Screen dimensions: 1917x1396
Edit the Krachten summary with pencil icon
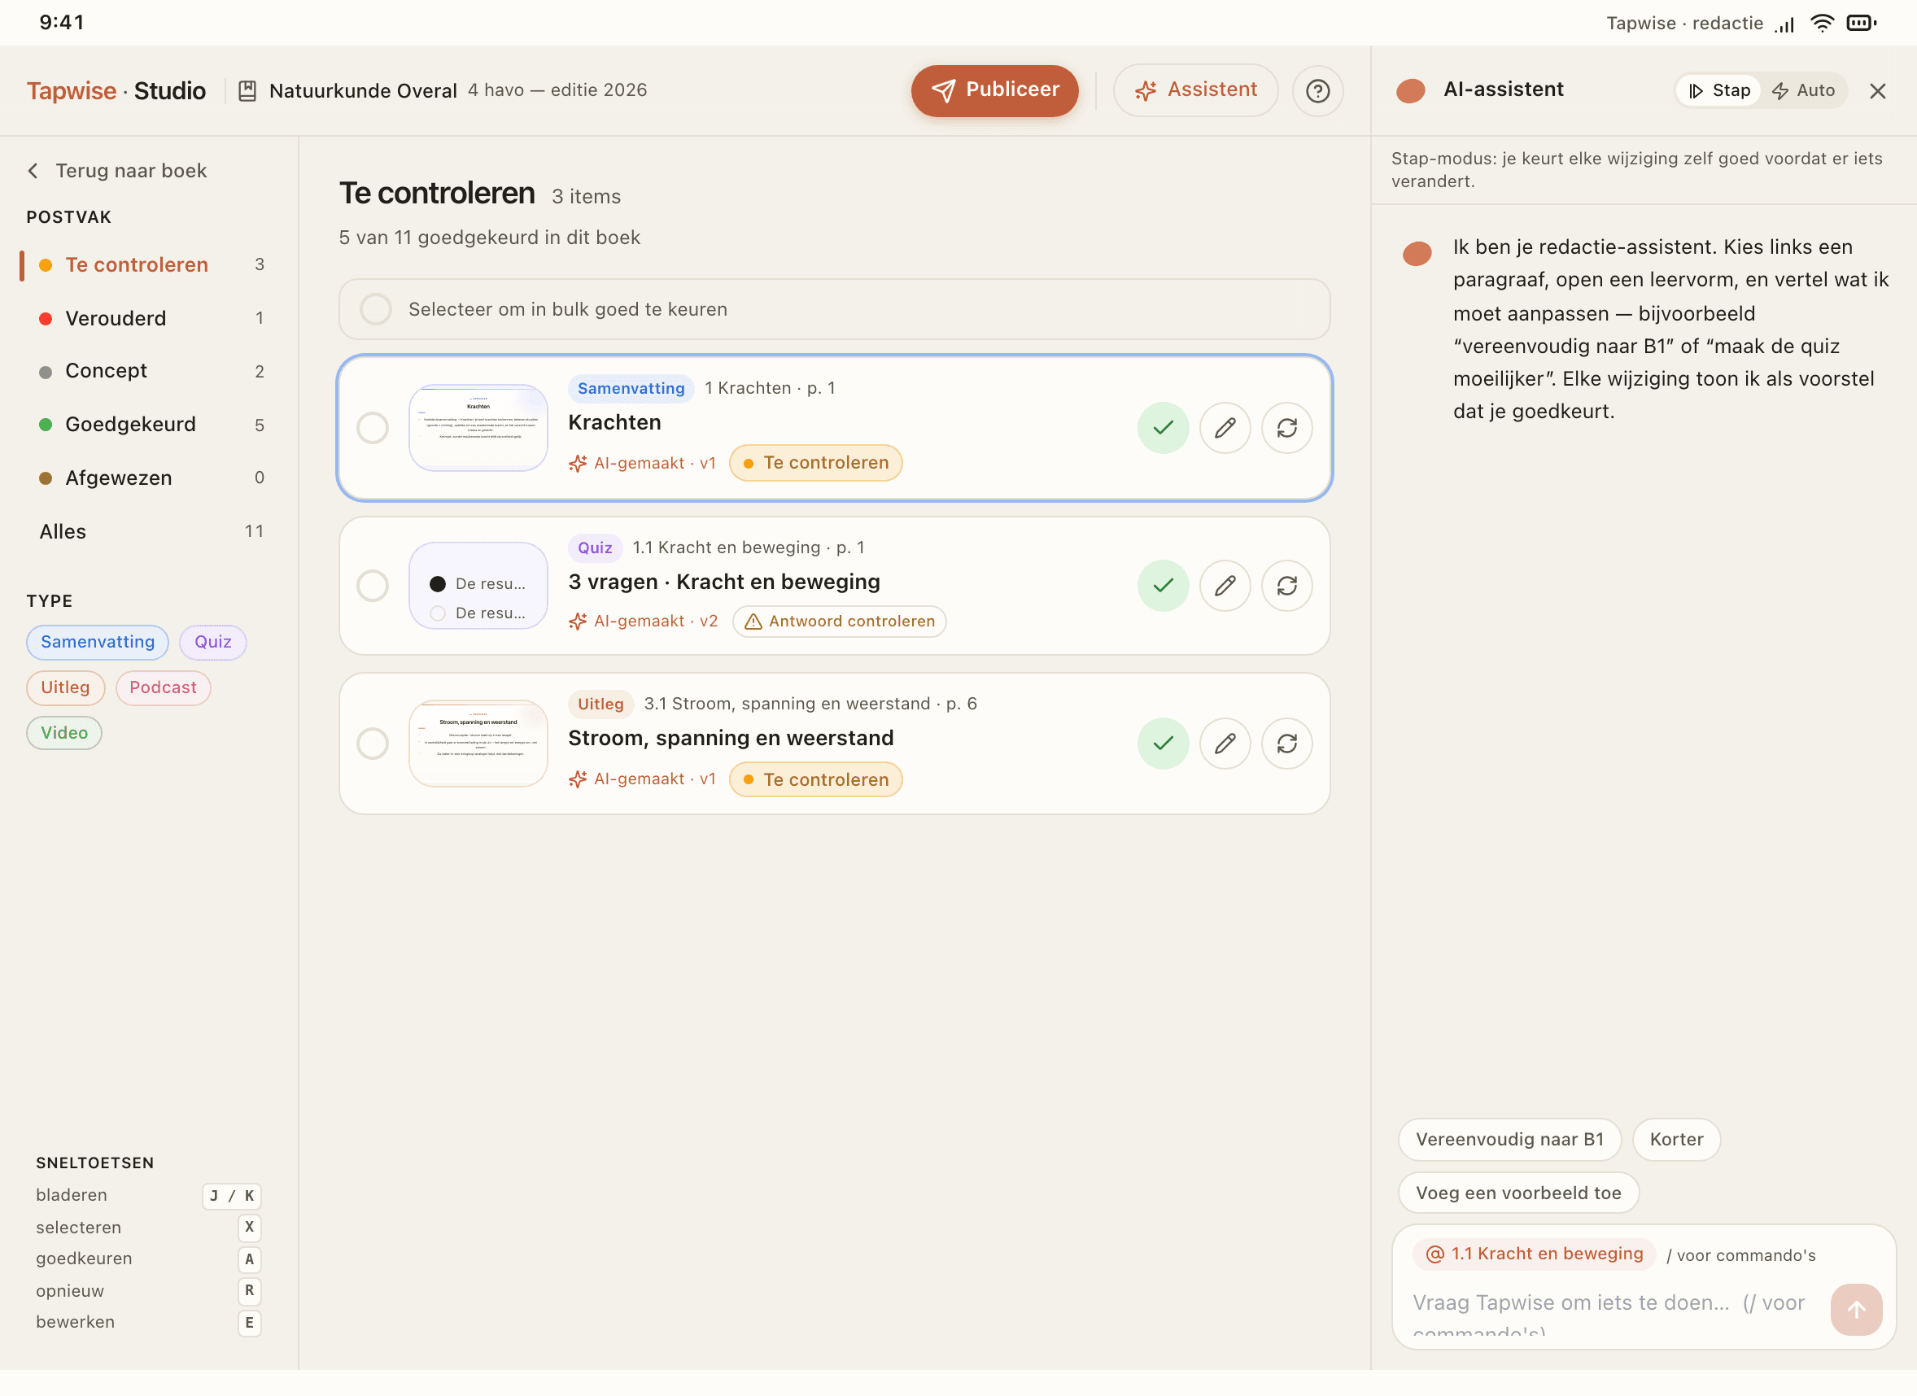[1225, 428]
